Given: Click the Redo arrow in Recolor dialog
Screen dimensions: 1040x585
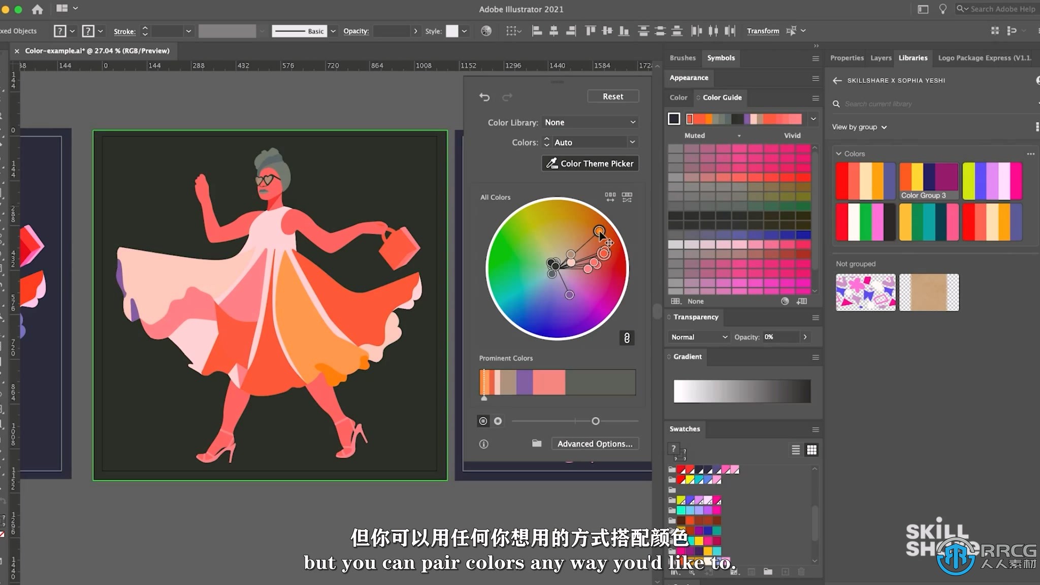Looking at the screenshot, I should click(x=507, y=96).
